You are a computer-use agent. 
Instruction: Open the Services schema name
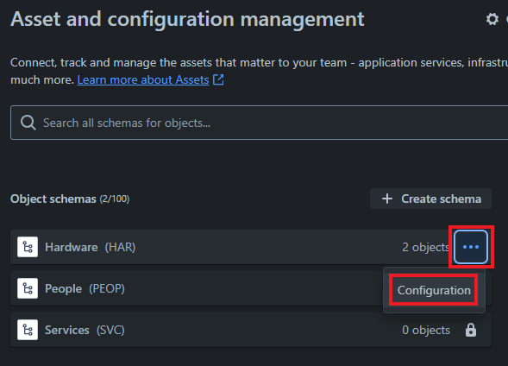(x=67, y=330)
